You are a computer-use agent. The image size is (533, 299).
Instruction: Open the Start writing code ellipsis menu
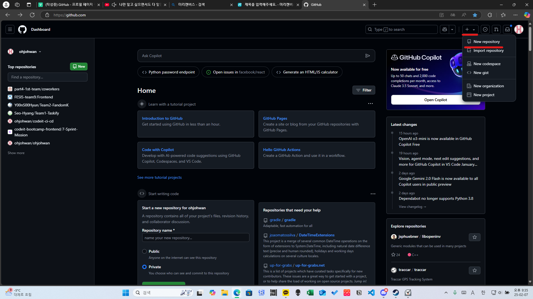[373, 194]
